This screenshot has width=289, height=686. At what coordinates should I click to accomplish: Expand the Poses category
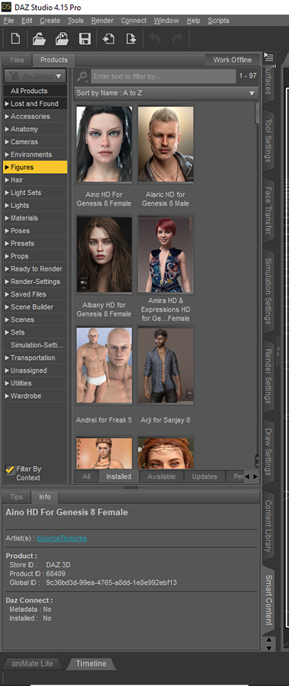click(7, 230)
